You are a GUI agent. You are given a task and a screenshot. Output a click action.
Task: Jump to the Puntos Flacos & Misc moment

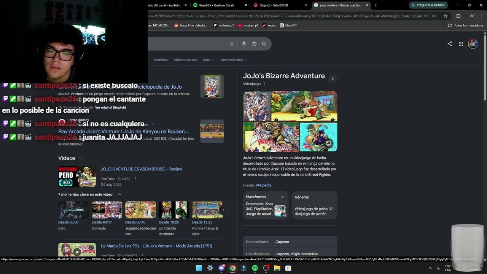(207, 210)
